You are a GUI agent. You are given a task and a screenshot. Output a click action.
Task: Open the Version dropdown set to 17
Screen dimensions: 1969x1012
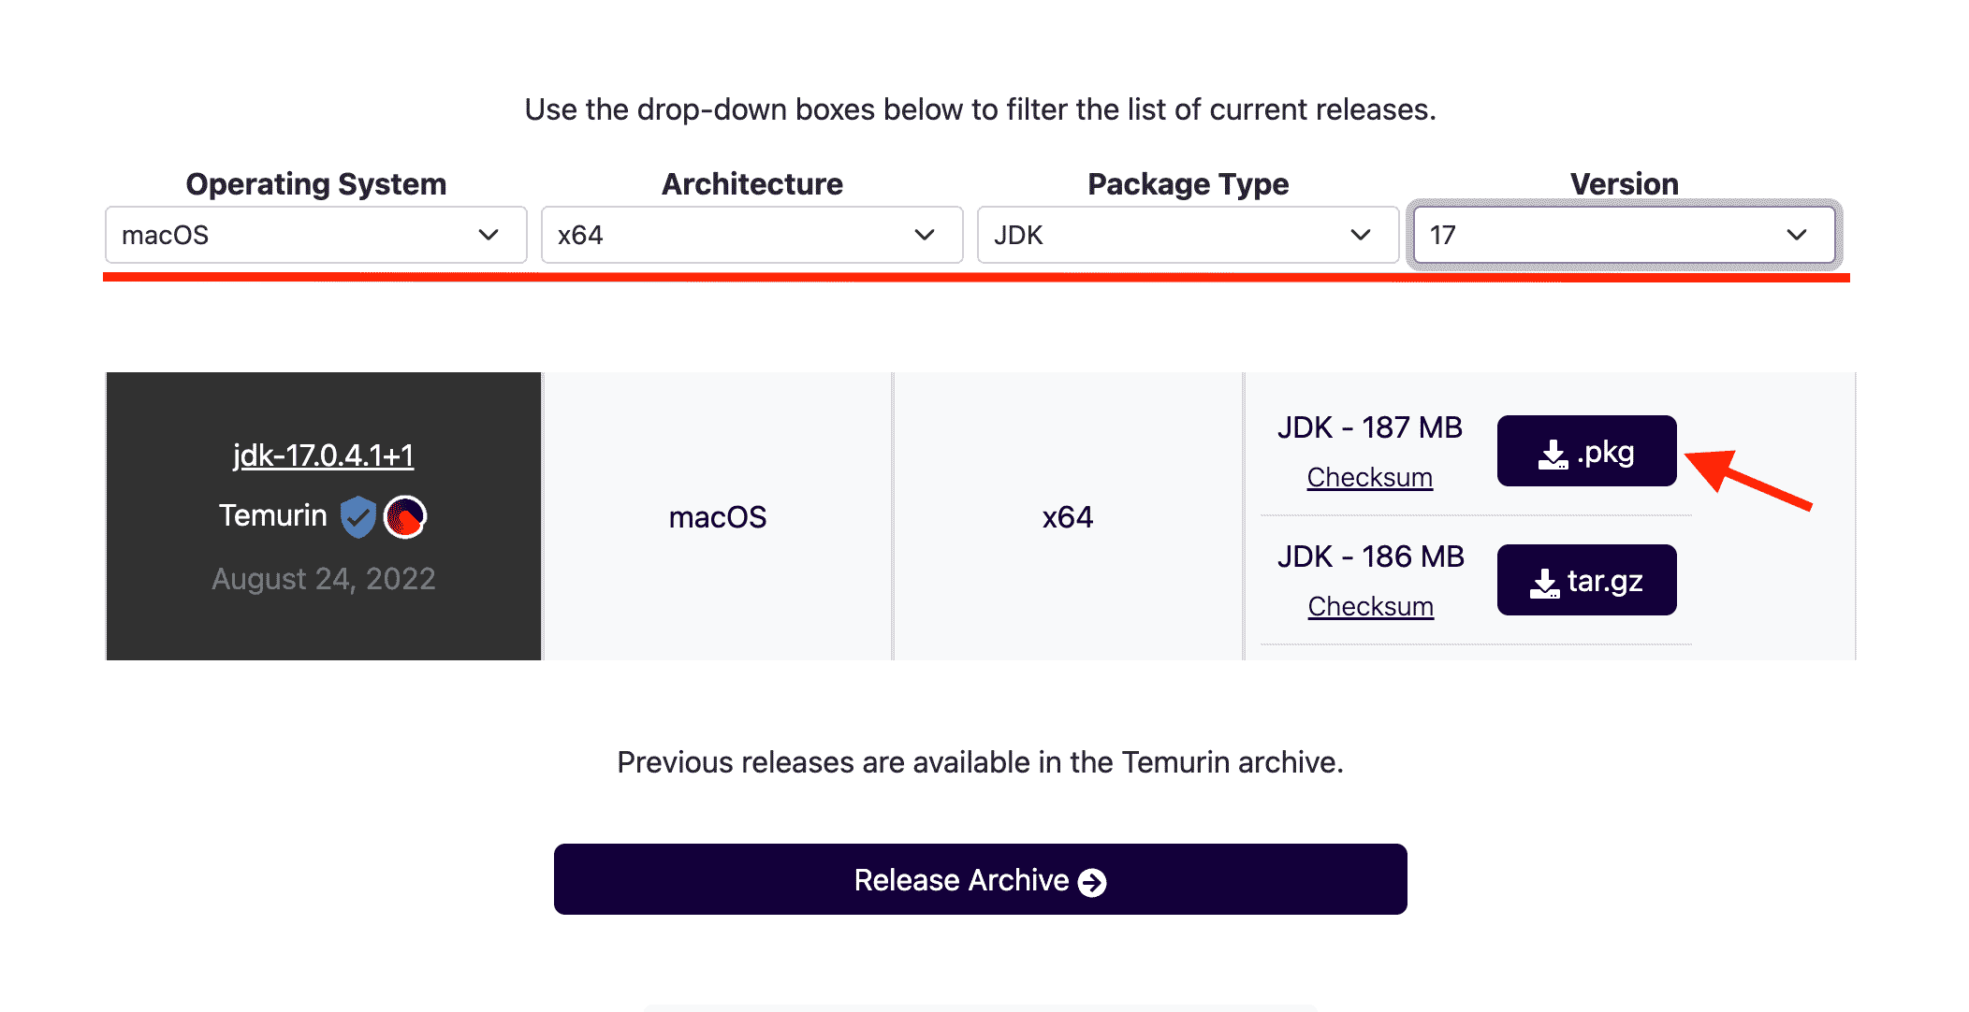pyautogui.click(x=1624, y=235)
